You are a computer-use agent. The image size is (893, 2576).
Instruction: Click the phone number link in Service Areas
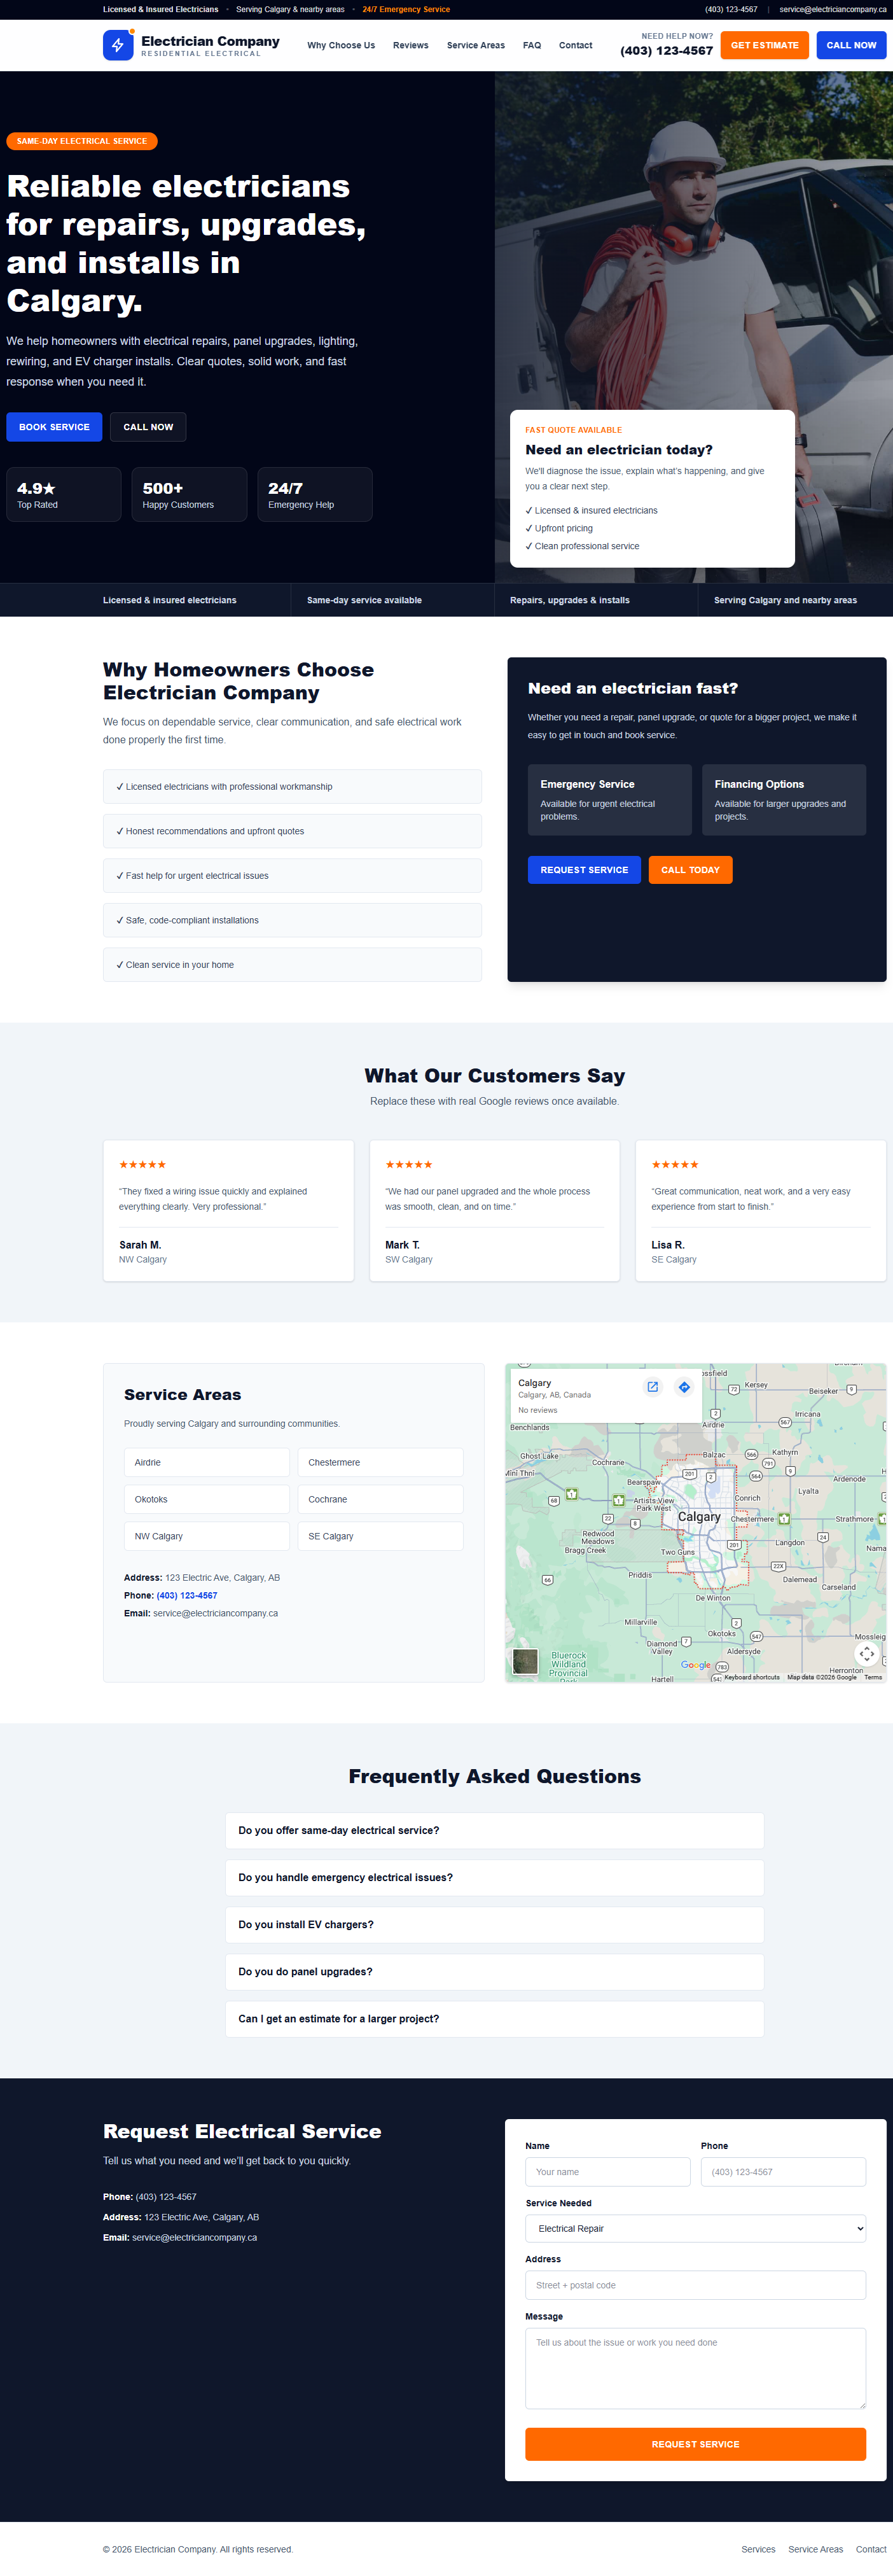[x=187, y=1596]
